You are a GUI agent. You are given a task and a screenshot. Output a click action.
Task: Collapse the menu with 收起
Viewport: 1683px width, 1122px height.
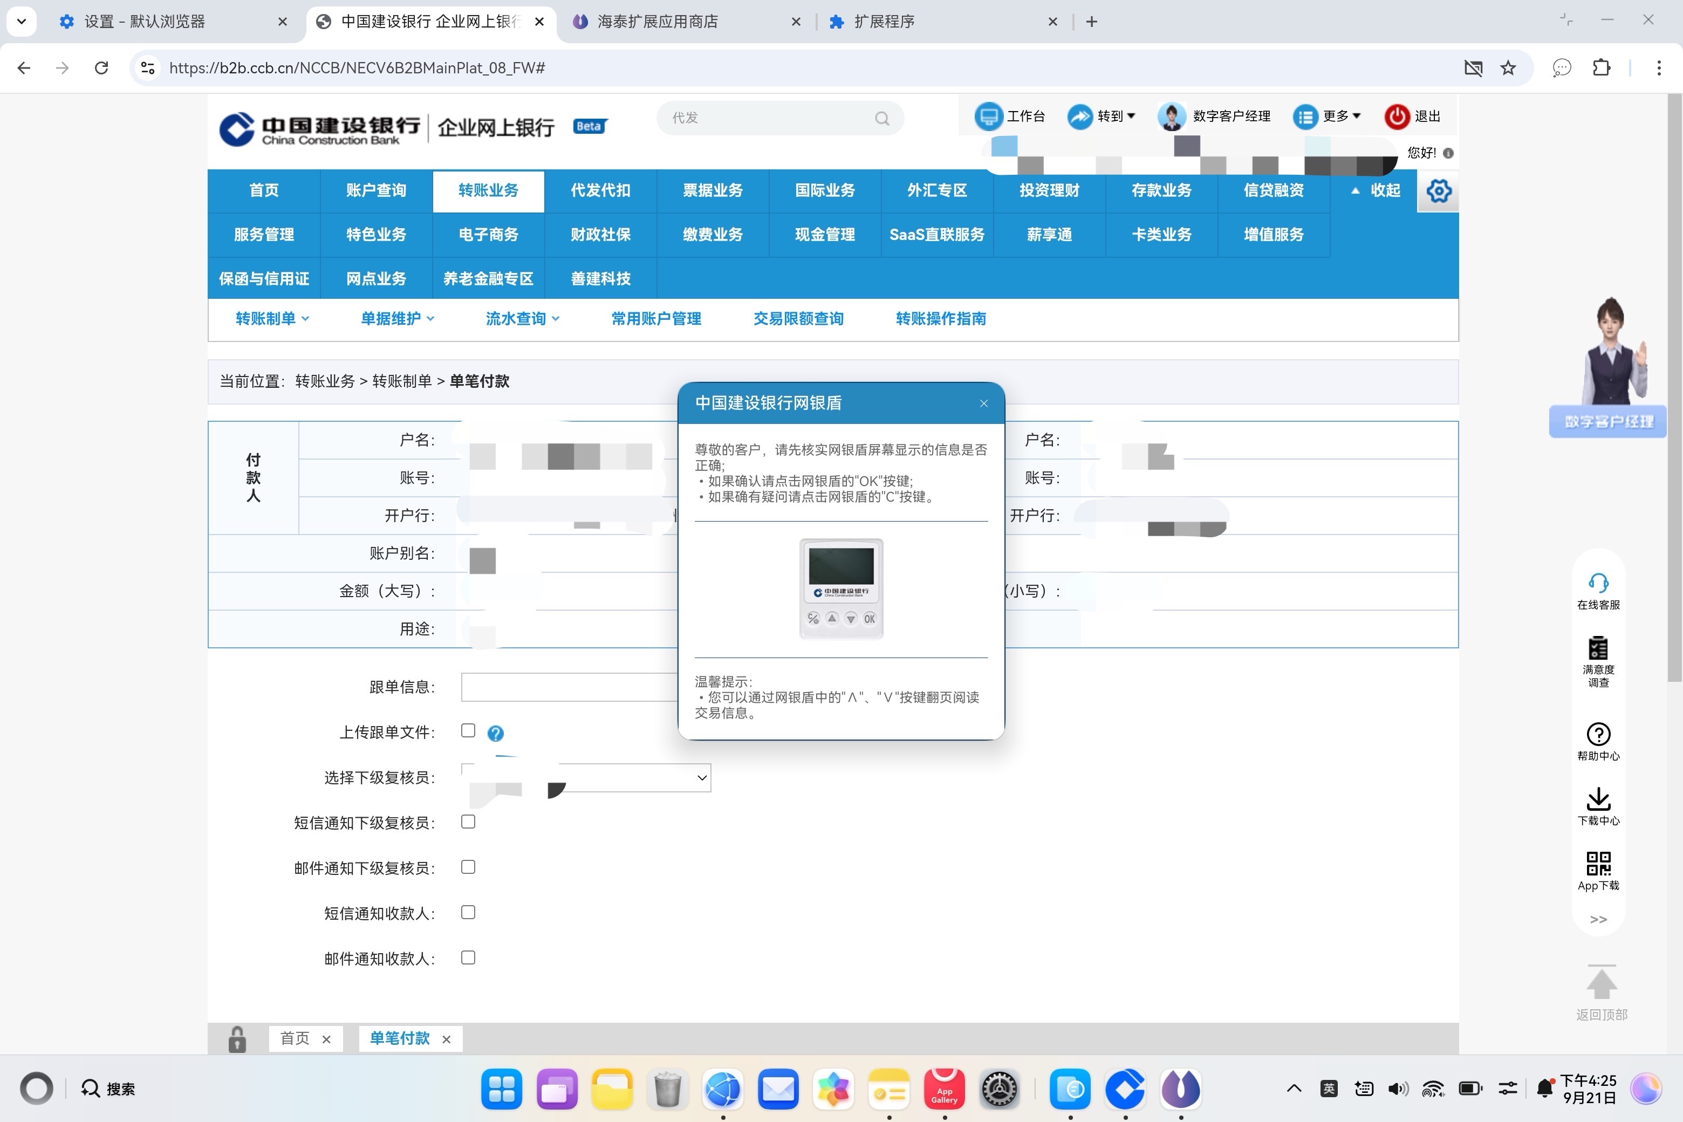[1376, 191]
